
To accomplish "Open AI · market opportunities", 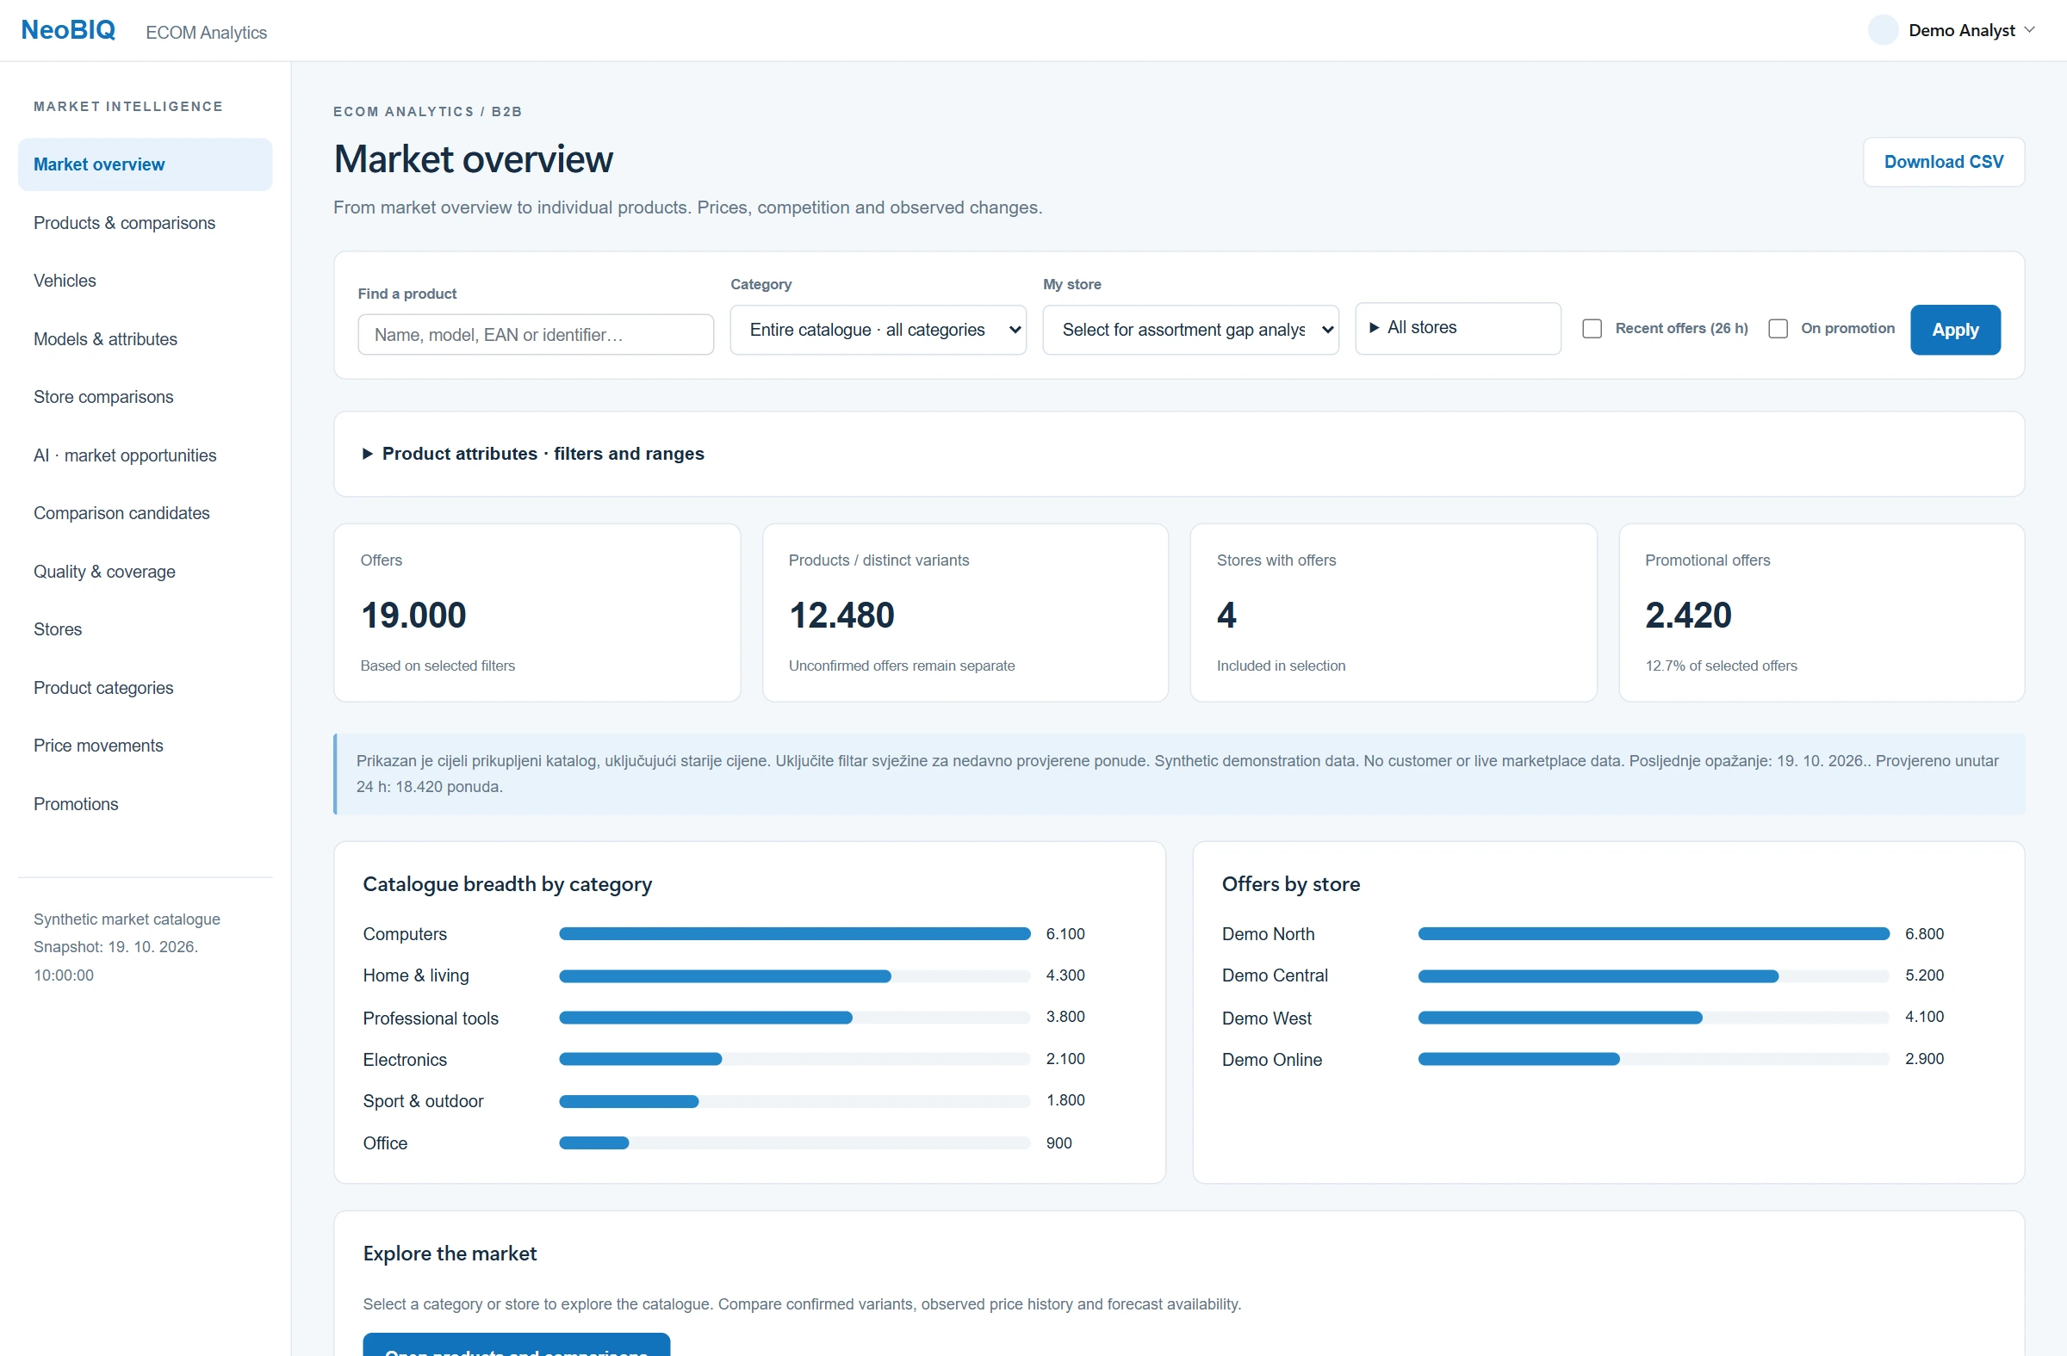I will [145, 455].
